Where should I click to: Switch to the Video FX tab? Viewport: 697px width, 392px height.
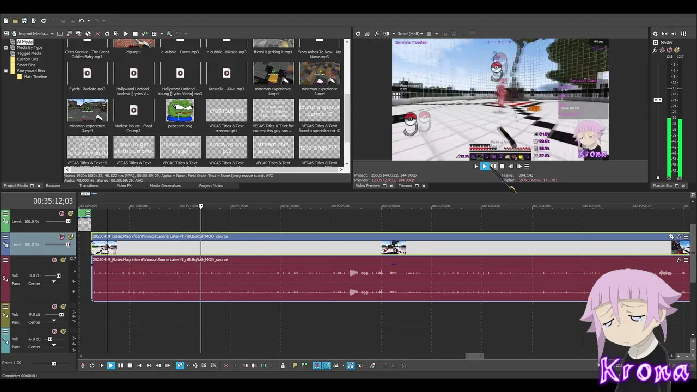pyautogui.click(x=124, y=186)
